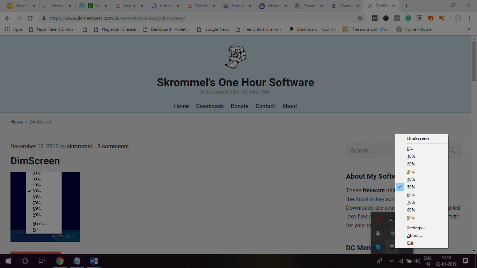
Task: Open a new browser tab
Action: (407, 6)
